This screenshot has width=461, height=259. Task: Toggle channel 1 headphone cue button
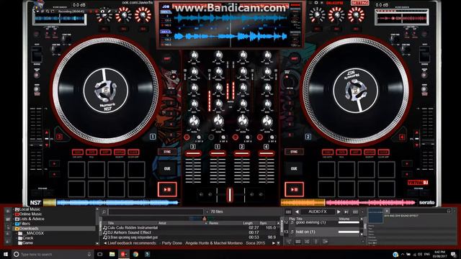click(x=211, y=137)
